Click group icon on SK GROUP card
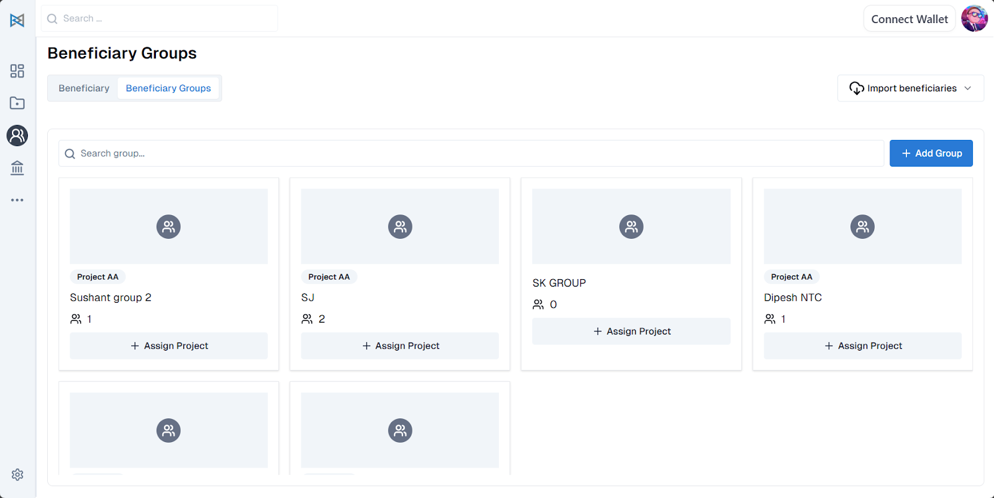The height and width of the screenshot is (498, 994). click(x=631, y=227)
